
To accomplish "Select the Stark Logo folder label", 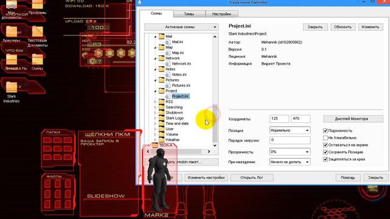I will pos(175,118).
